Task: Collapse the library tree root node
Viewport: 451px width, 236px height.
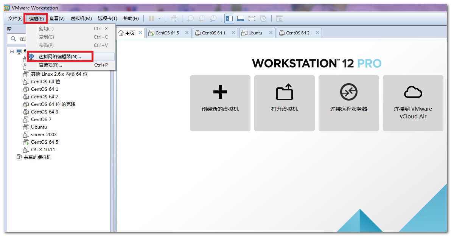Action: [12, 52]
